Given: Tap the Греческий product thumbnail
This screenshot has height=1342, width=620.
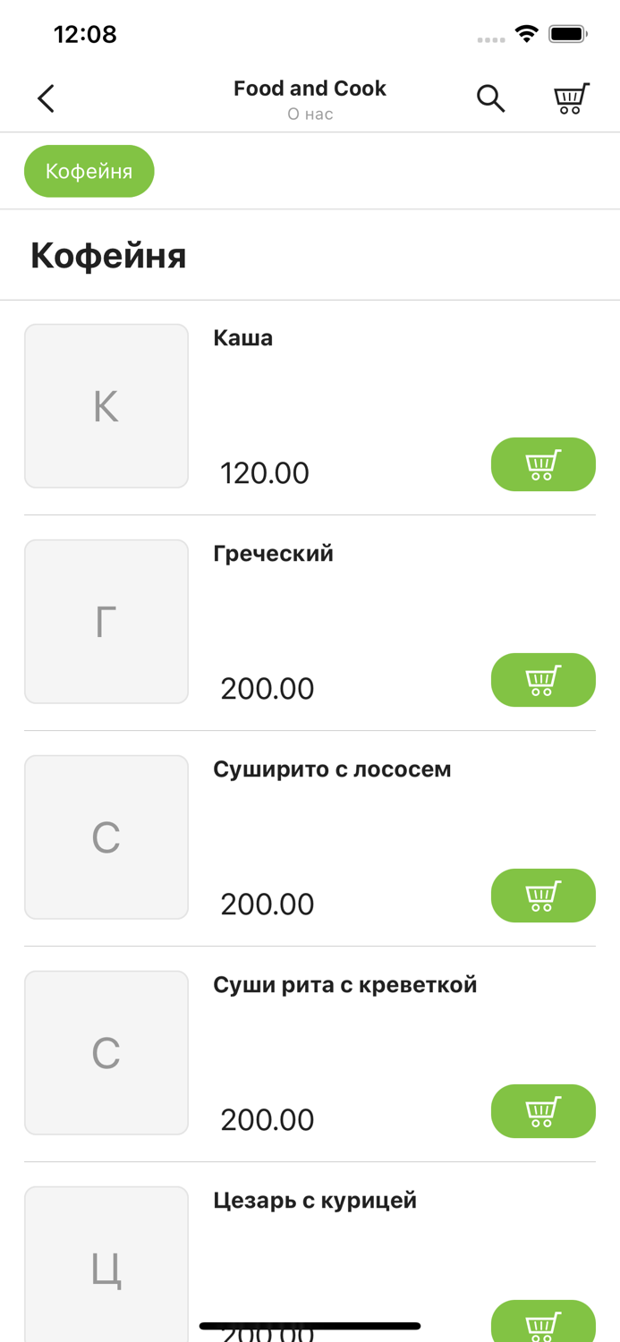Looking at the screenshot, I should [106, 621].
